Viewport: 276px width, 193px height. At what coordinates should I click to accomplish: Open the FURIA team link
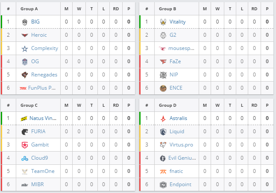coord(38,132)
